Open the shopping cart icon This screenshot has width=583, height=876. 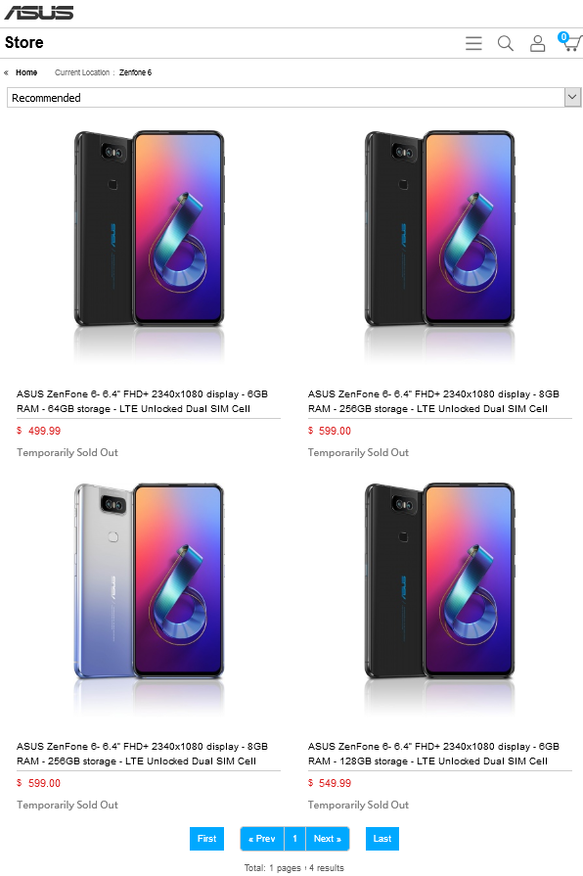(x=569, y=42)
